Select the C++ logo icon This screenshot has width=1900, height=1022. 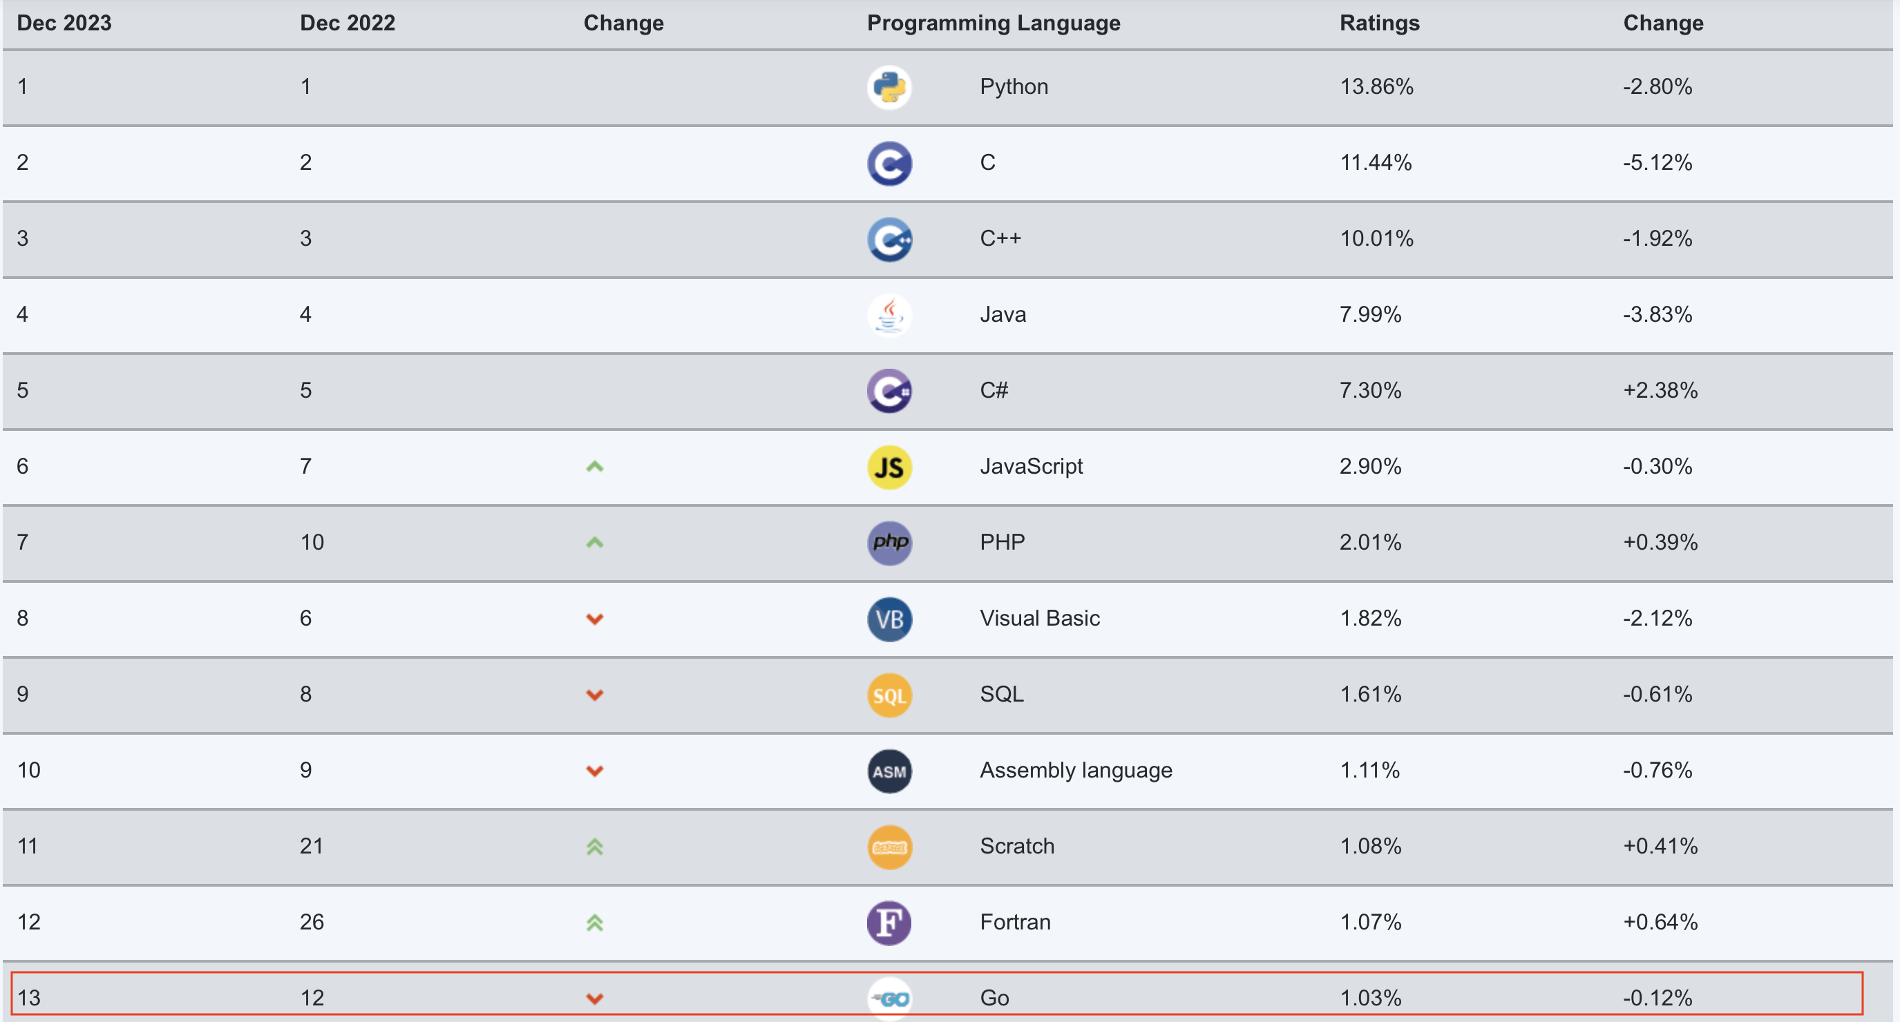(889, 239)
